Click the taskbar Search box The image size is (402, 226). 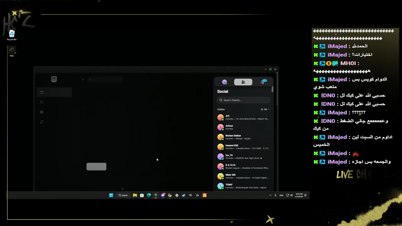coord(123,195)
